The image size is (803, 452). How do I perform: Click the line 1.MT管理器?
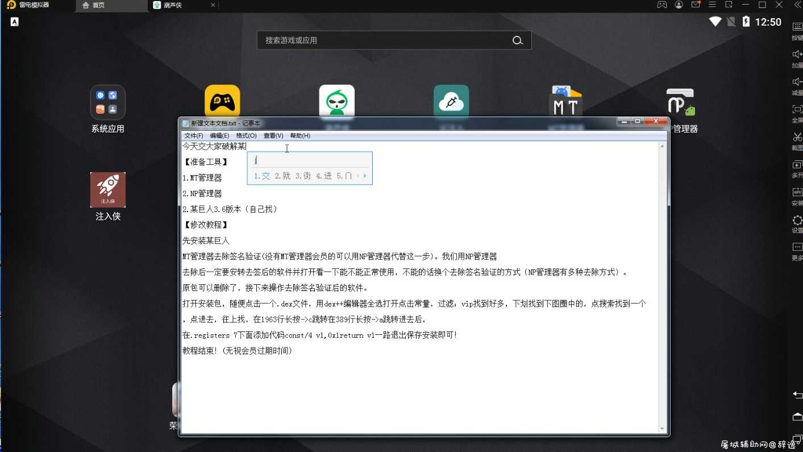click(202, 178)
